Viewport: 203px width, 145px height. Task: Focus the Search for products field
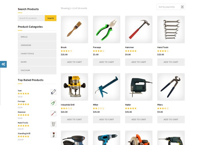click(x=31, y=18)
